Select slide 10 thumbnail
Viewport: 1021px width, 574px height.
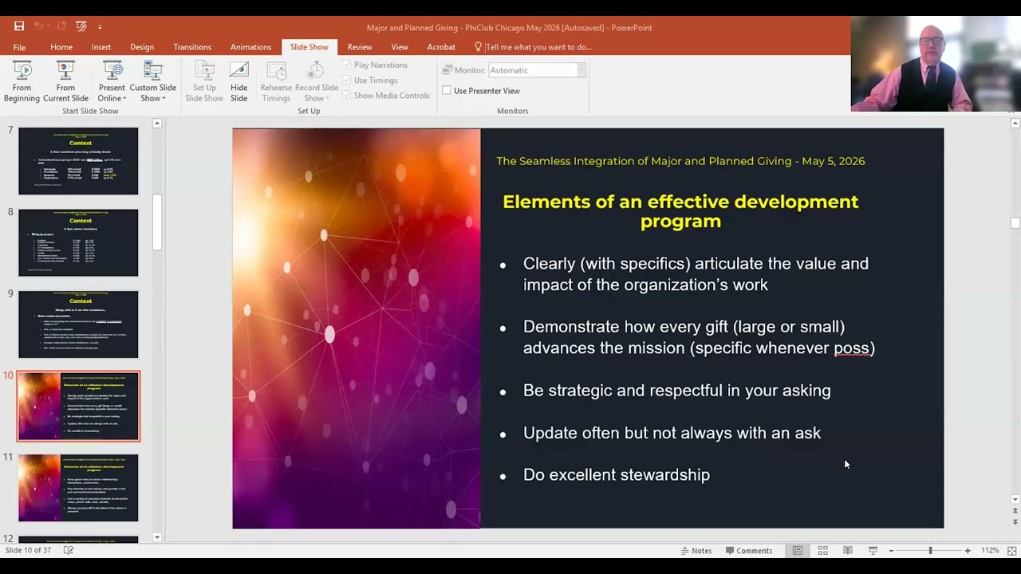78,406
